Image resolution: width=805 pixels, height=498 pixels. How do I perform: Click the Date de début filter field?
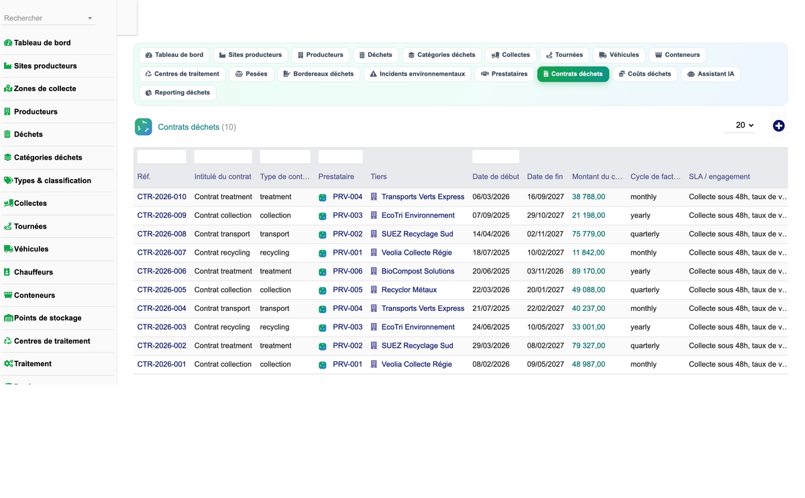coord(496,157)
